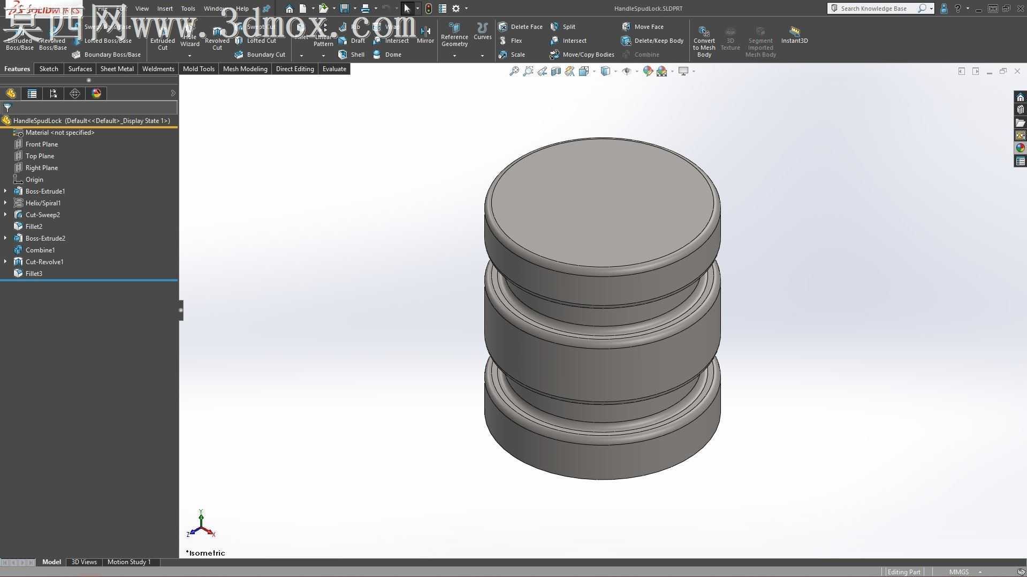Switch to the Surfaces tab
1027x577 pixels.
click(x=80, y=69)
